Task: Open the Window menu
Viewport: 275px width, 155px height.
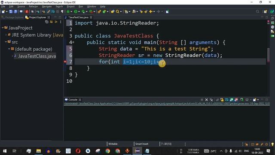Action: [92, 6]
